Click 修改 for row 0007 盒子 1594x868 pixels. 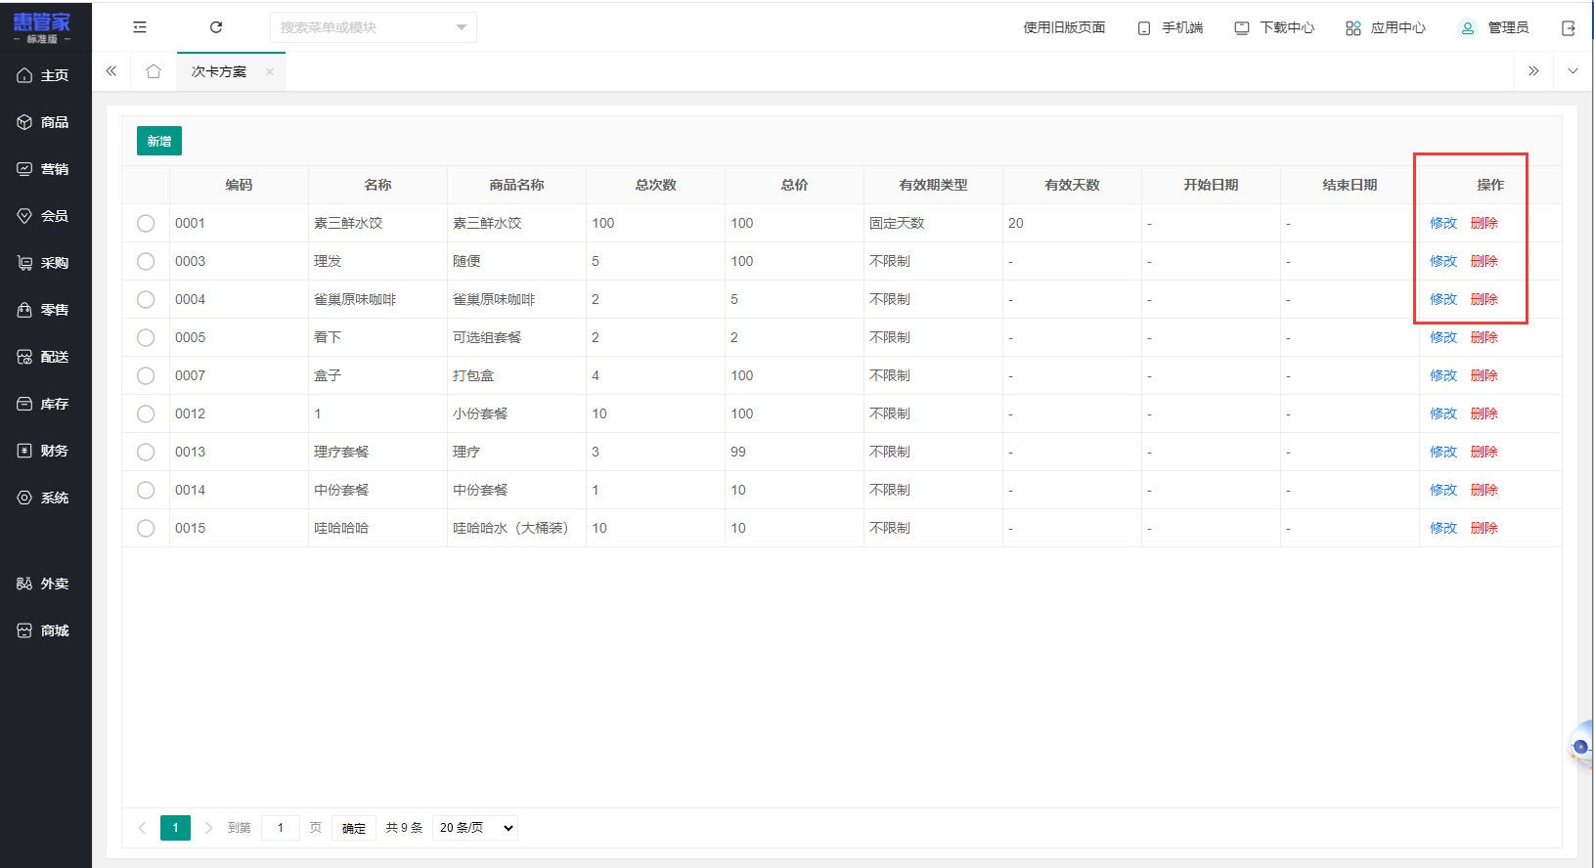[1443, 375]
